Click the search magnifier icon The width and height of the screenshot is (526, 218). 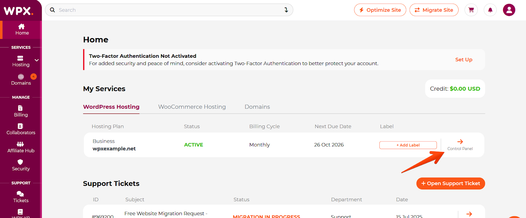click(x=52, y=10)
